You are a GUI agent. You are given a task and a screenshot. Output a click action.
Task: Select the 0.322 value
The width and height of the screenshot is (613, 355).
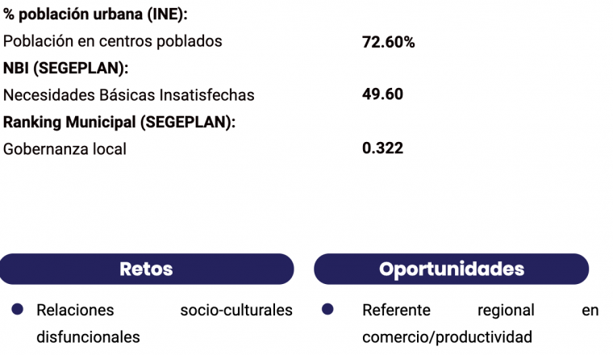coord(382,148)
